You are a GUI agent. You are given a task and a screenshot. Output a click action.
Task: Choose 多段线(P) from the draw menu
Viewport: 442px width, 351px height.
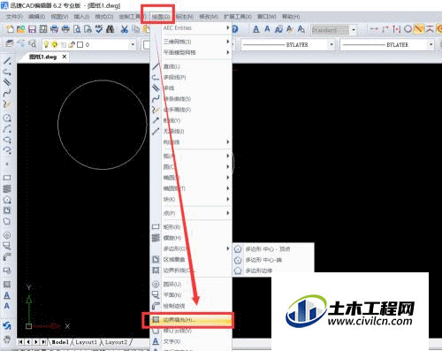point(191,77)
